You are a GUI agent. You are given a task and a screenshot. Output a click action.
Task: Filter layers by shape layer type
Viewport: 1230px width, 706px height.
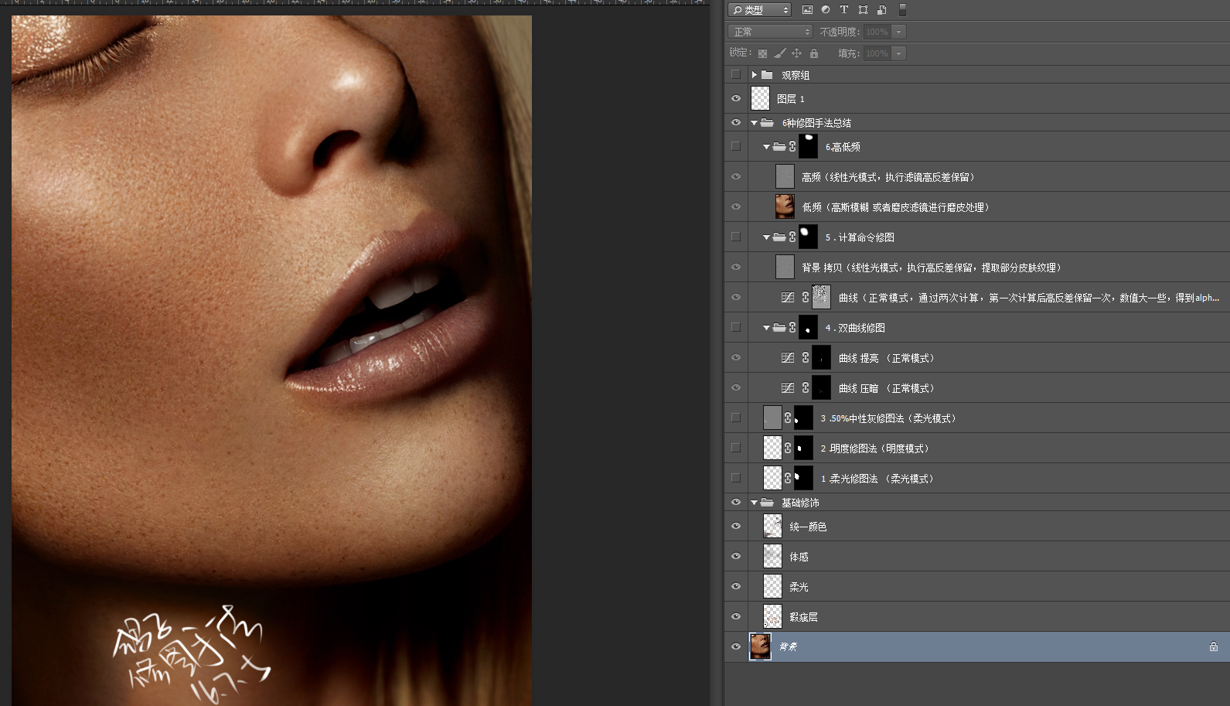[863, 10]
